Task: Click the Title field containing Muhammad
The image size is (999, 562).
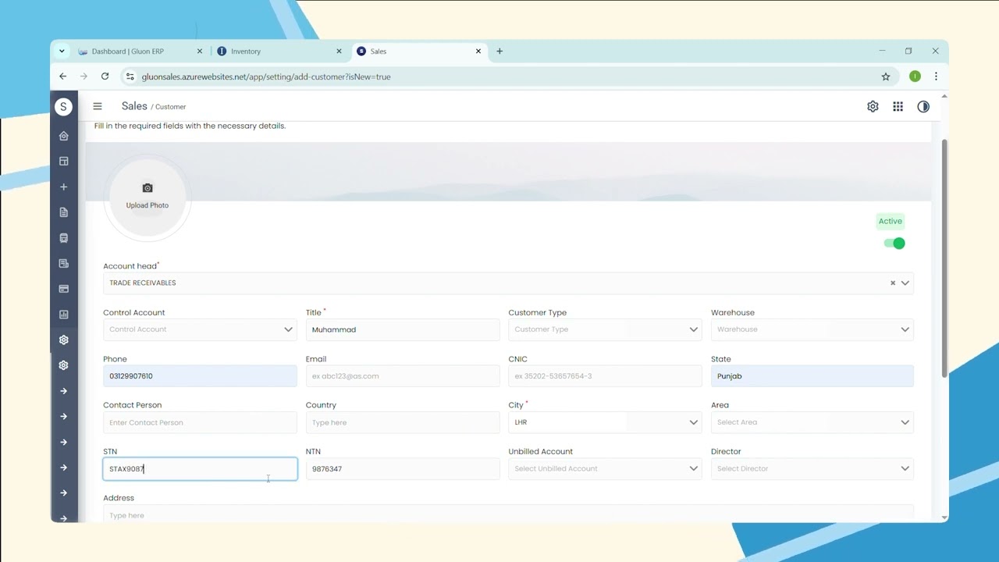Action: pos(403,329)
